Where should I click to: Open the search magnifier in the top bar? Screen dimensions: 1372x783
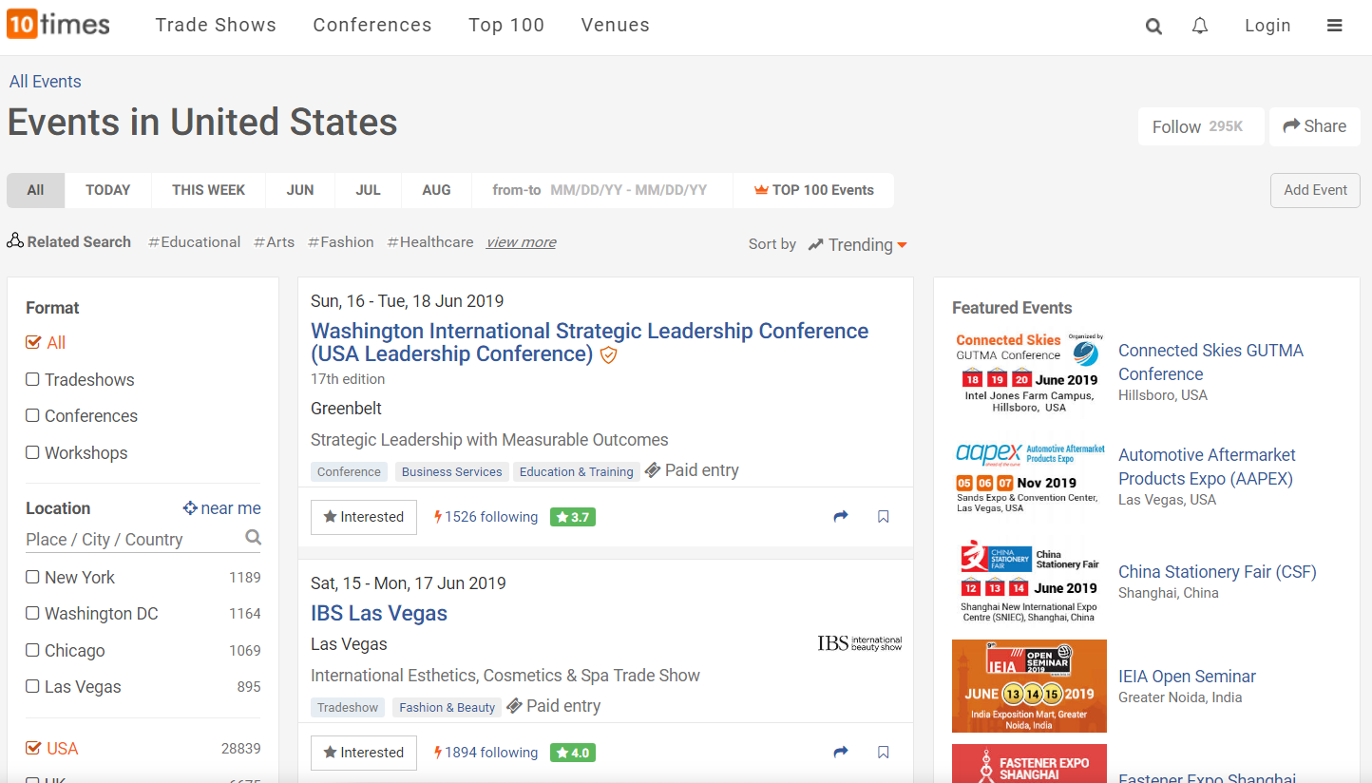click(1153, 26)
